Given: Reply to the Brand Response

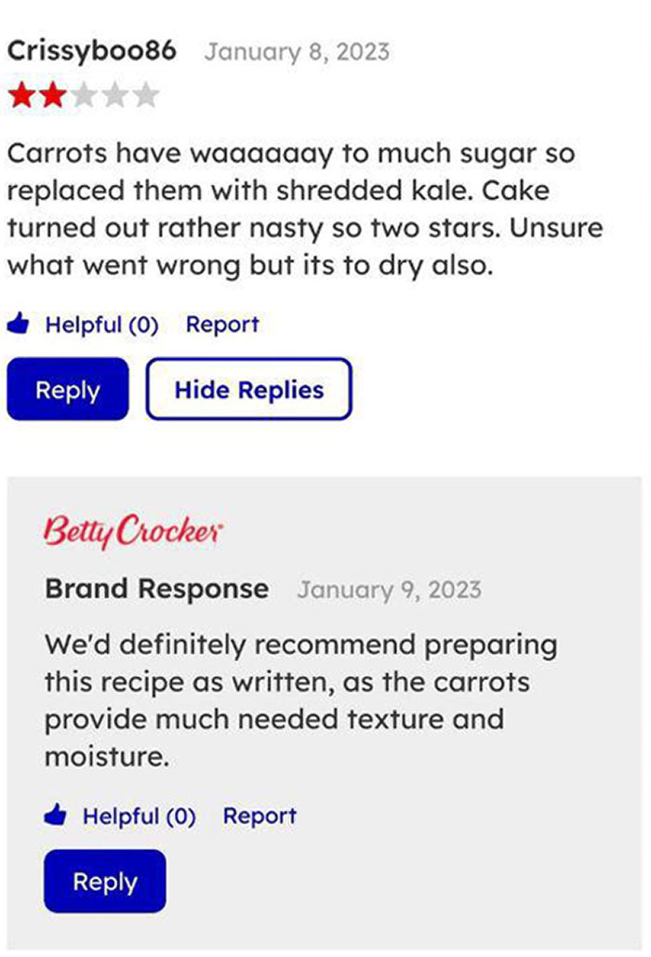Looking at the screenshot, I should [x=104, y=881].
